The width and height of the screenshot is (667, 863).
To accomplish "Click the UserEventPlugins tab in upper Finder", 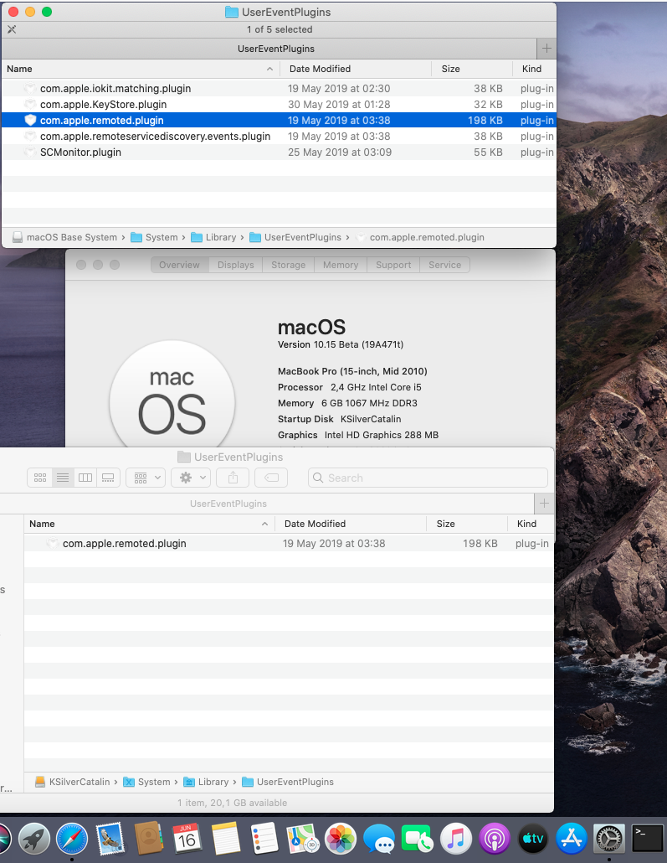I will 269,49.
